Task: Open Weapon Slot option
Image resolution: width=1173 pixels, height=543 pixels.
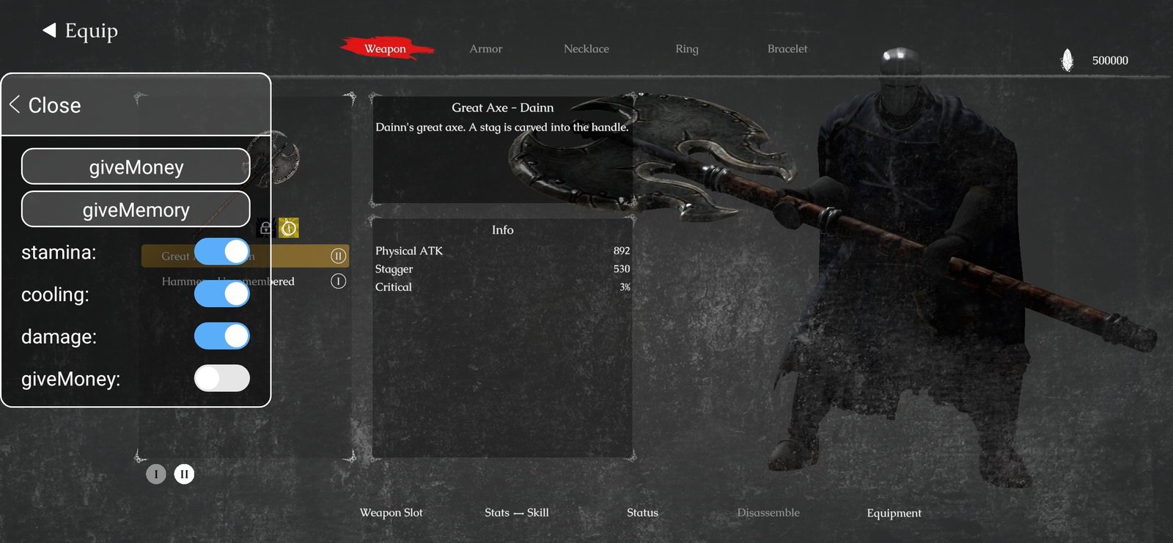Action: tap(391, 513)
